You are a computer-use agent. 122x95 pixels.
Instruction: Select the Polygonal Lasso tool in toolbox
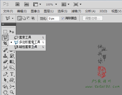point(5,38)
